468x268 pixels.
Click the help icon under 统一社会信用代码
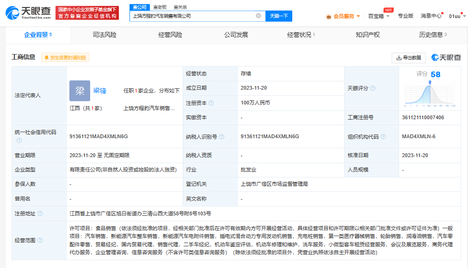(19, 140)
